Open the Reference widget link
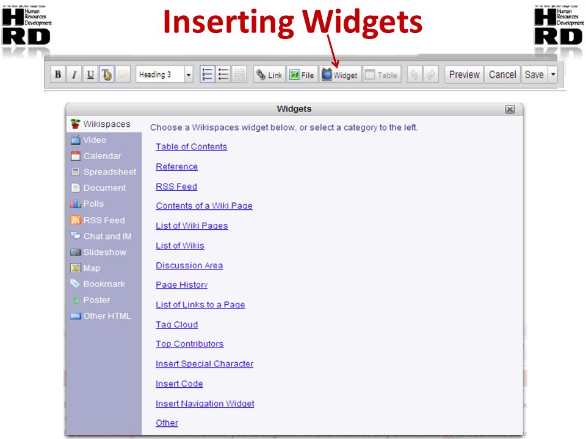 pos(177,166)
